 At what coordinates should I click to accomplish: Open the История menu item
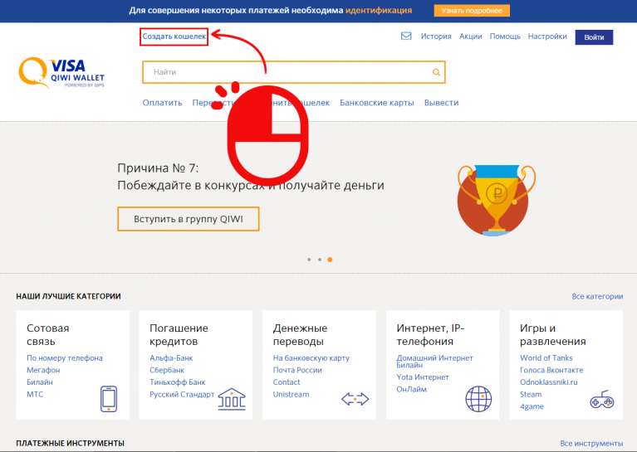(x=436, y=36)
